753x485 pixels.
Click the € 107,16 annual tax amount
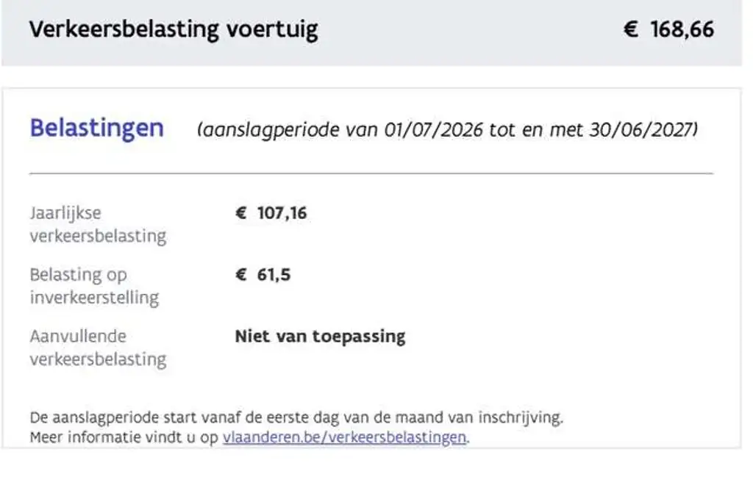click(x=271, y=213)
